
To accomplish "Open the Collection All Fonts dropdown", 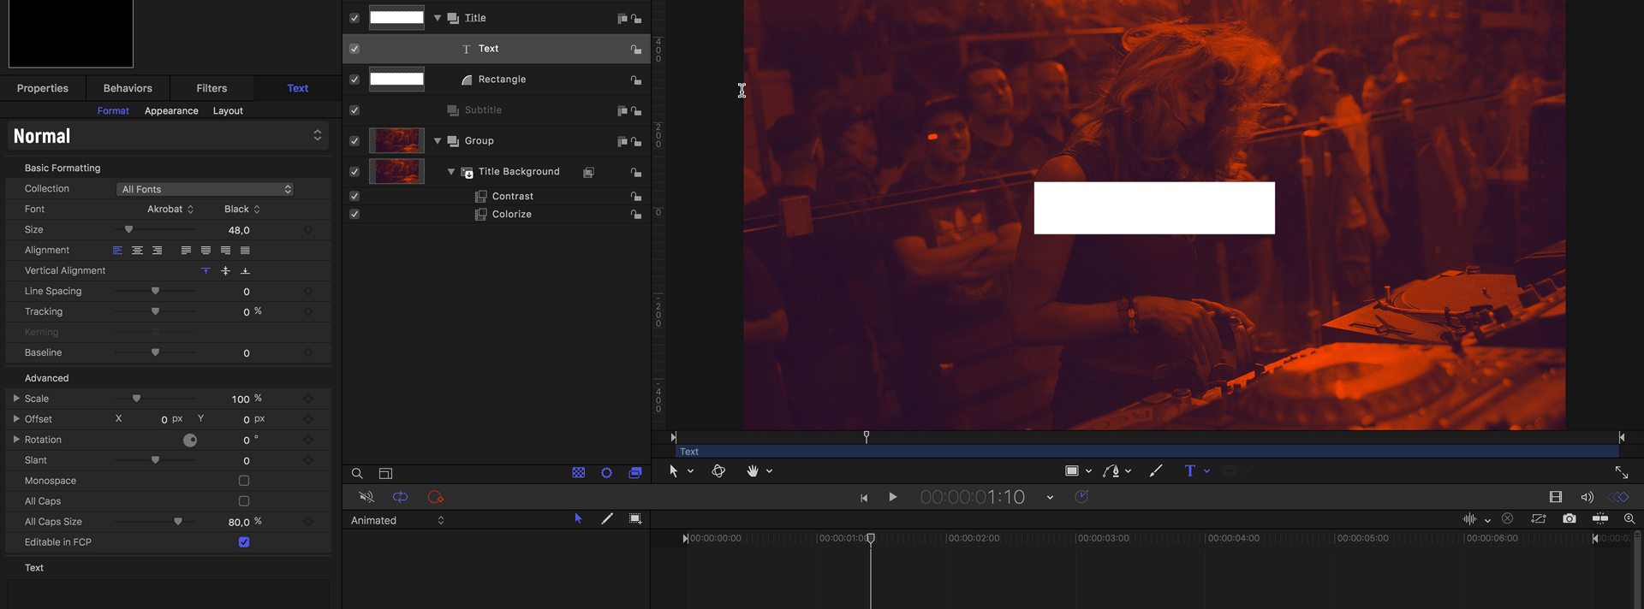I will click(x=205, y=189).
